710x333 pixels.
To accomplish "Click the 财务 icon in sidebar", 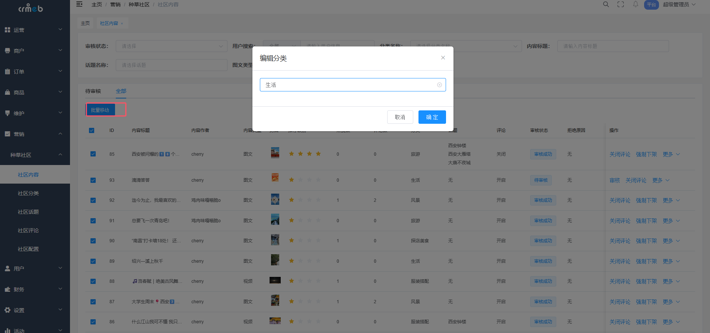I will pos(7,289).
